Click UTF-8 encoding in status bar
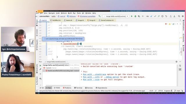 [160, 91]
